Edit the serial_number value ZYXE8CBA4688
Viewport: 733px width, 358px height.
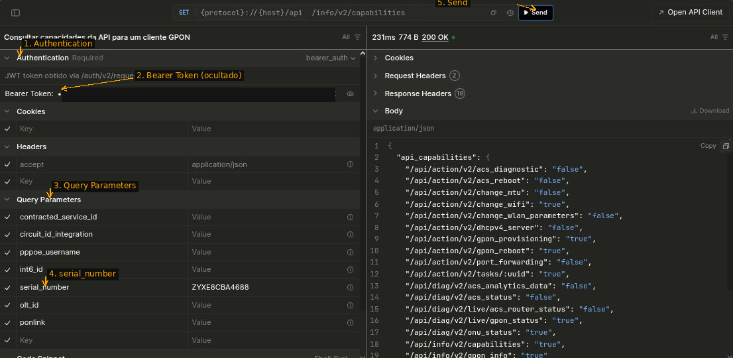(x=220, y=288)
